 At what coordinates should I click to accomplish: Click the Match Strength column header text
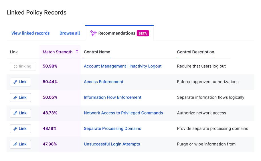(58, 52)
